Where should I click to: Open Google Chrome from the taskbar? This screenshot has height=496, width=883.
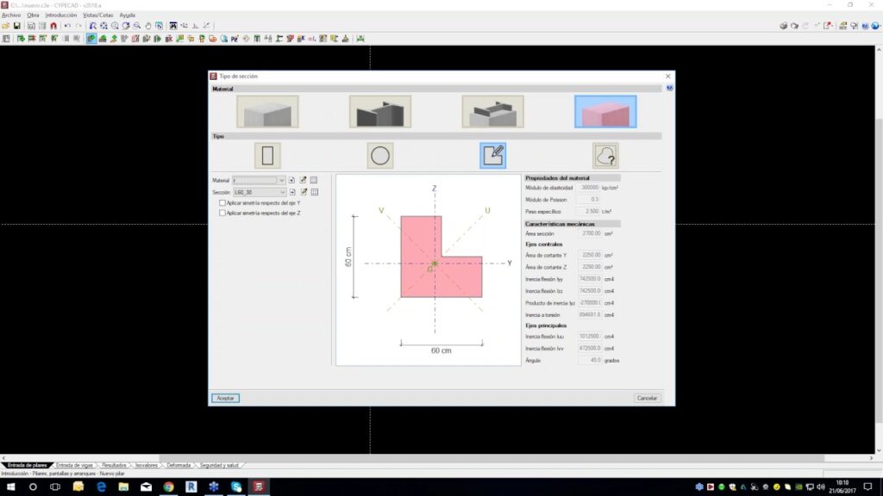point(168,487)
